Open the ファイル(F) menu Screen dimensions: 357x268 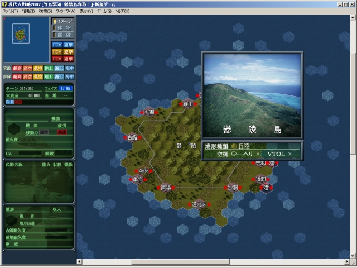(x=10, y=11)
